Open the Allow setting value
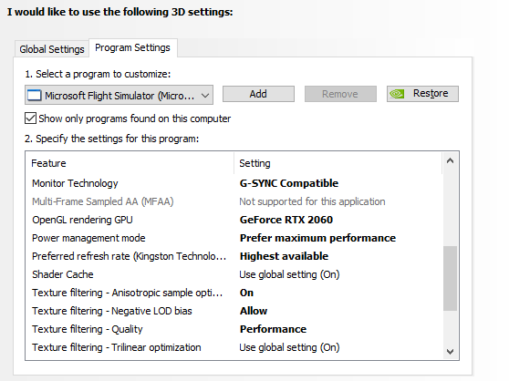Screen dimensions: 509x381 point(254,311)
